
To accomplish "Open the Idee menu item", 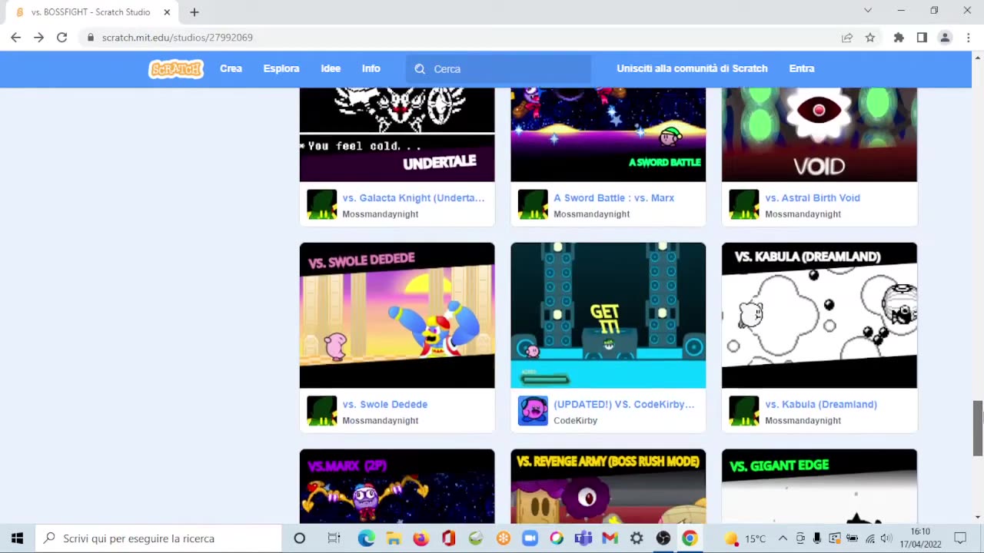I will pyautogui.click(x=331, y=69).
